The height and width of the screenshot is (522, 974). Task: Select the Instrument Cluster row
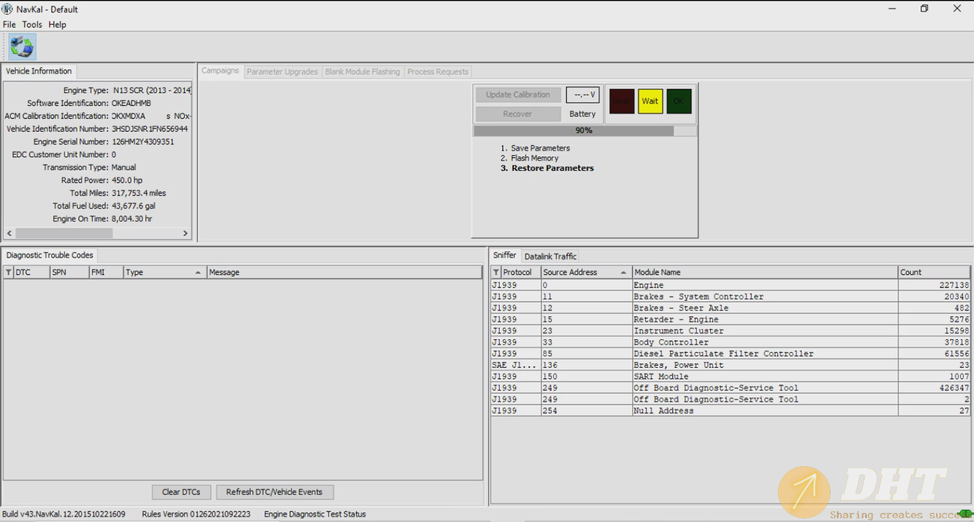coord(730,331)
